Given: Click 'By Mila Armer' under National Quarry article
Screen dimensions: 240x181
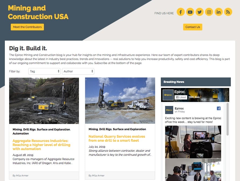Looking at the screenshot, I should (96, 176).
